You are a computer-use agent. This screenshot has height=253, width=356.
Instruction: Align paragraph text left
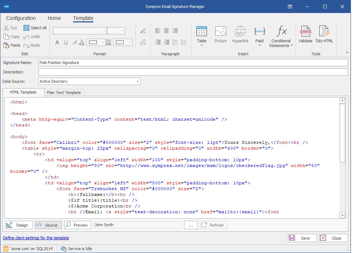pos(158,30)
